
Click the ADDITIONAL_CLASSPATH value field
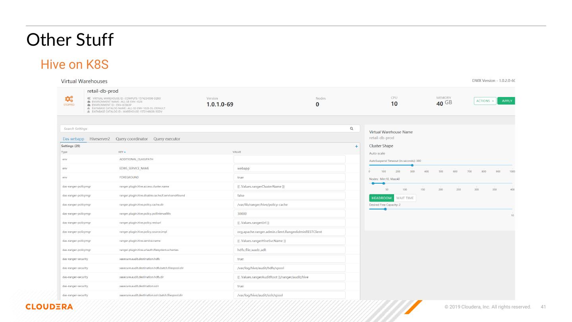tap(289, 159)
